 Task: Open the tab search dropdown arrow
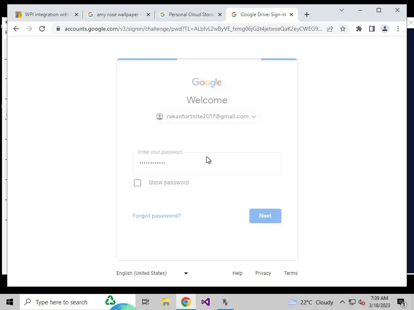click(x=341, y=10)
